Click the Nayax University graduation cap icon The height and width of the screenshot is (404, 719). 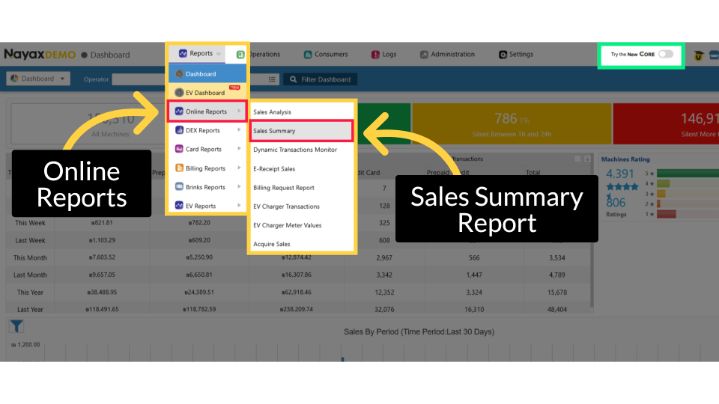[698, 55]
